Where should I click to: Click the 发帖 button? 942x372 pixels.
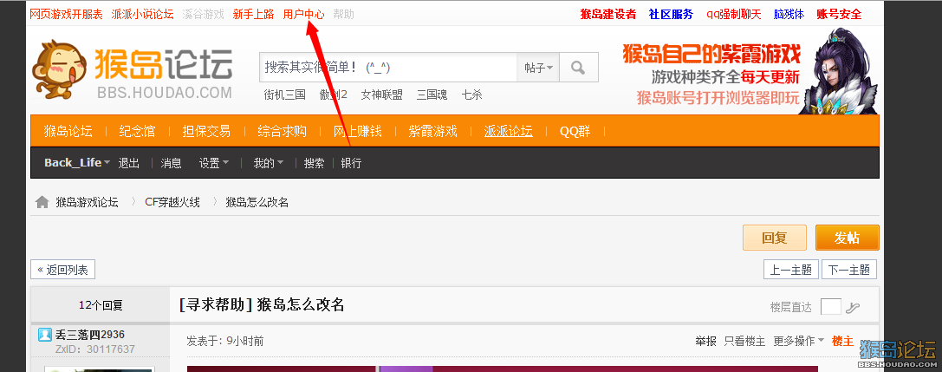coord(847,238)
